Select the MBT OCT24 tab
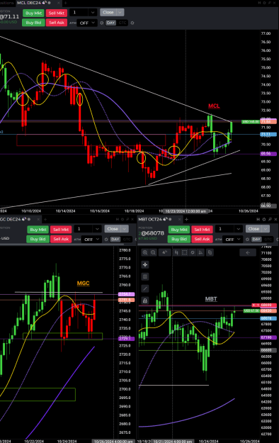This screenshot has height=443, width=279. tap(153, 219)
